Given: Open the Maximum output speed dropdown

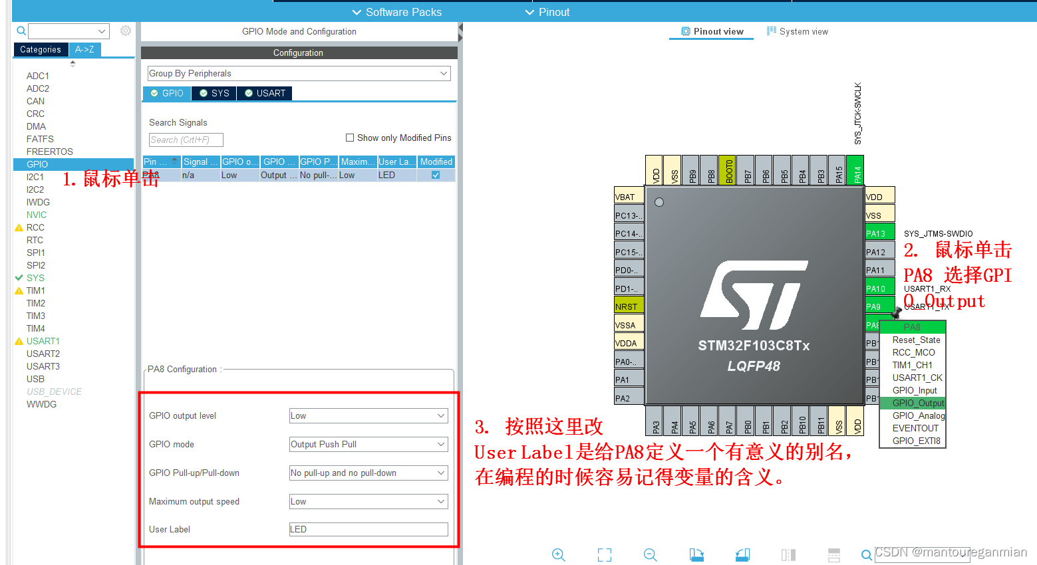Looking at the screenshot, I should [369, 502].
